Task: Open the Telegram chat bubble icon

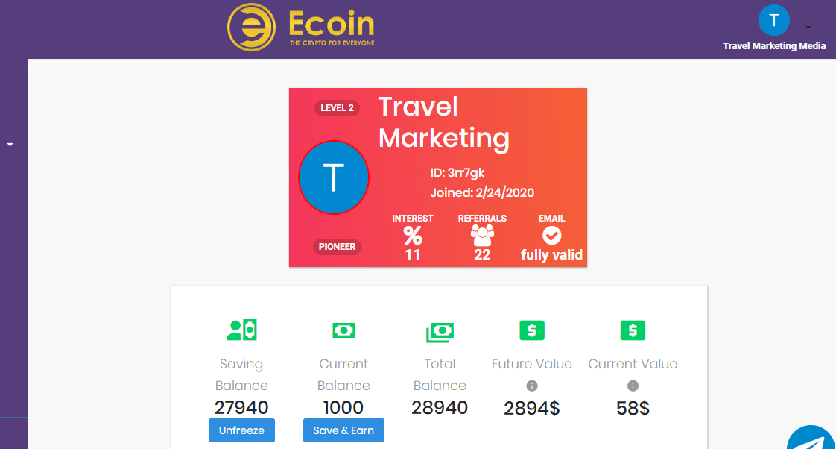Action: 811,437
